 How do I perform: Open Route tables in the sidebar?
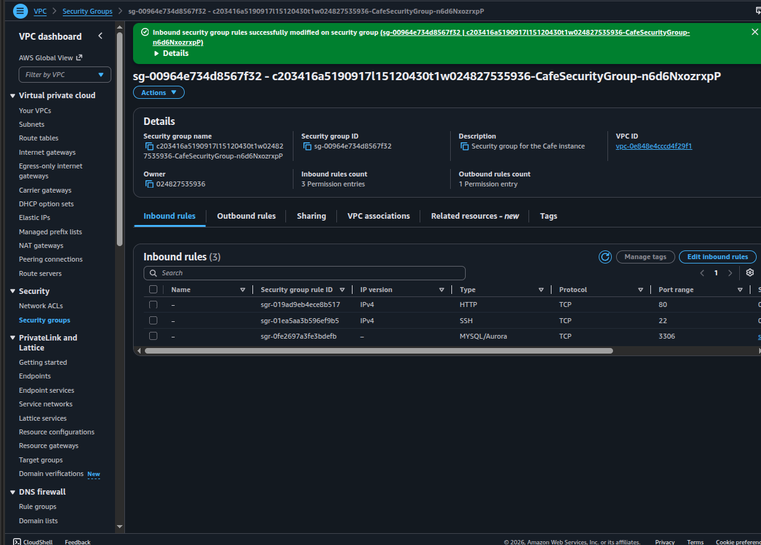tap(39, 138)
